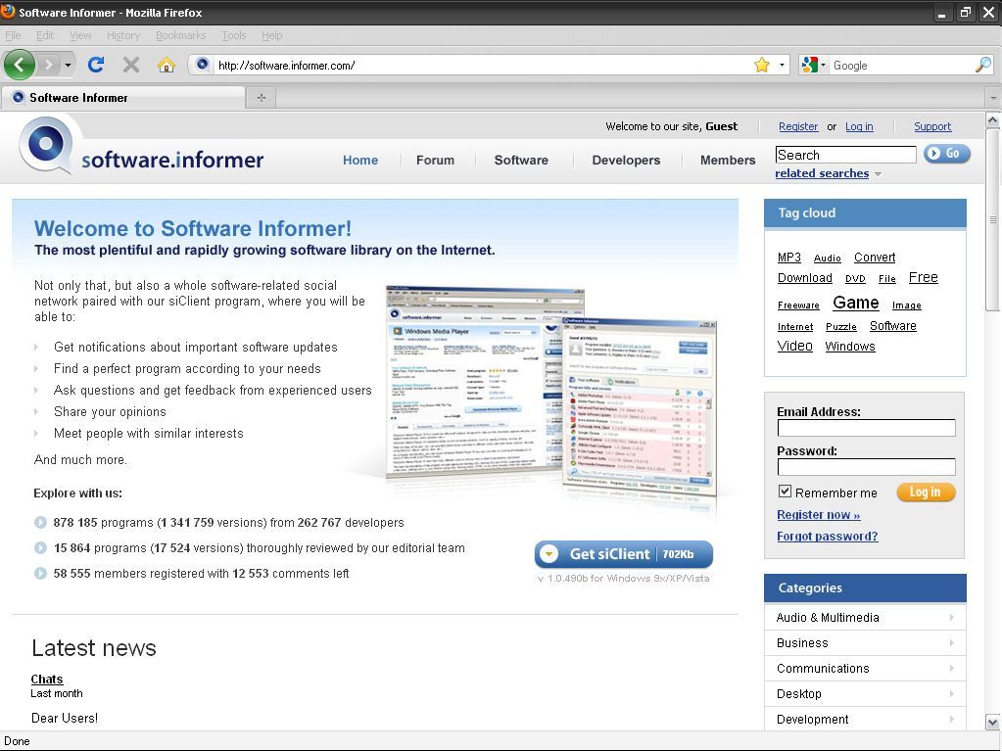Click the Google search engine icon
The height and width of the screenshot is (751, 1002).
810,65
